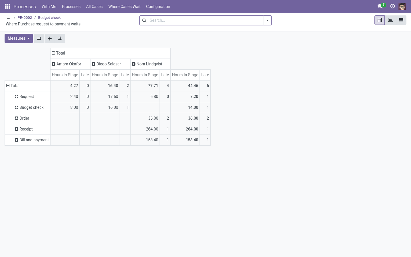The height and width of the screenshot is (257, 411).
Task: Flip the pivot table axis
Action: click(39, 39)
